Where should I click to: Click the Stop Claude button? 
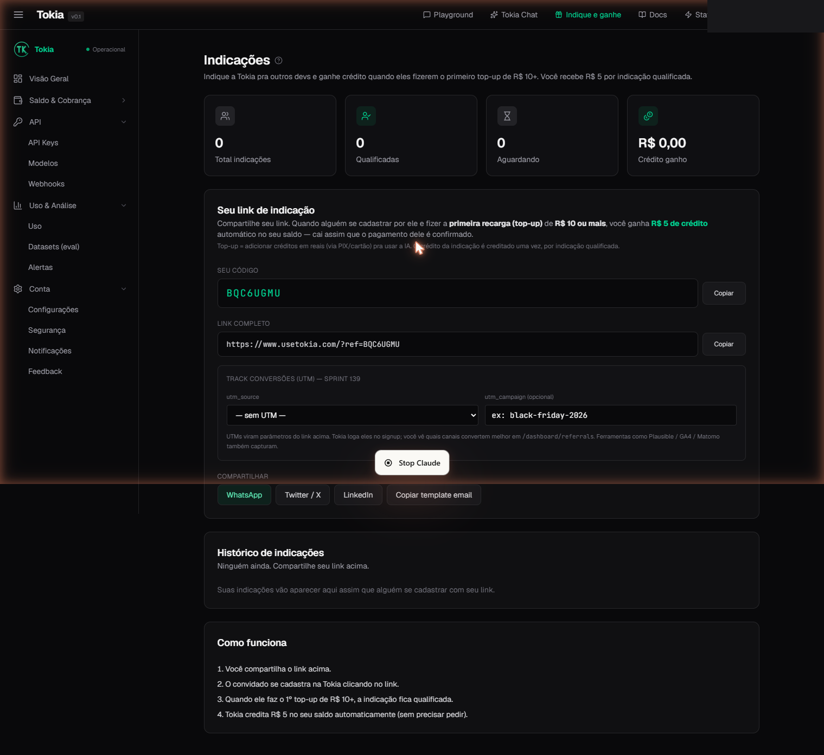(412, 463)
